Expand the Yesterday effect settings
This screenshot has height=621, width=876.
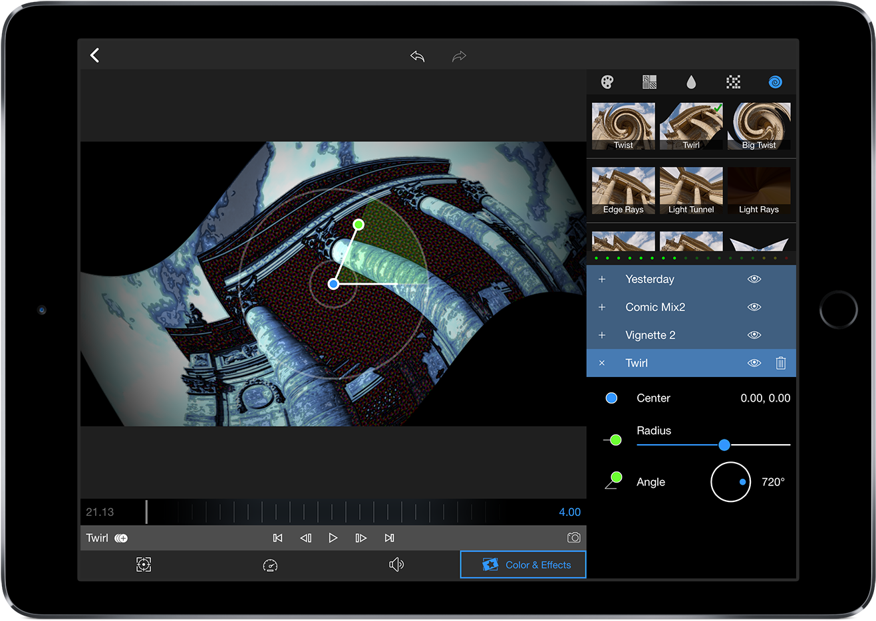pos(602,279)
